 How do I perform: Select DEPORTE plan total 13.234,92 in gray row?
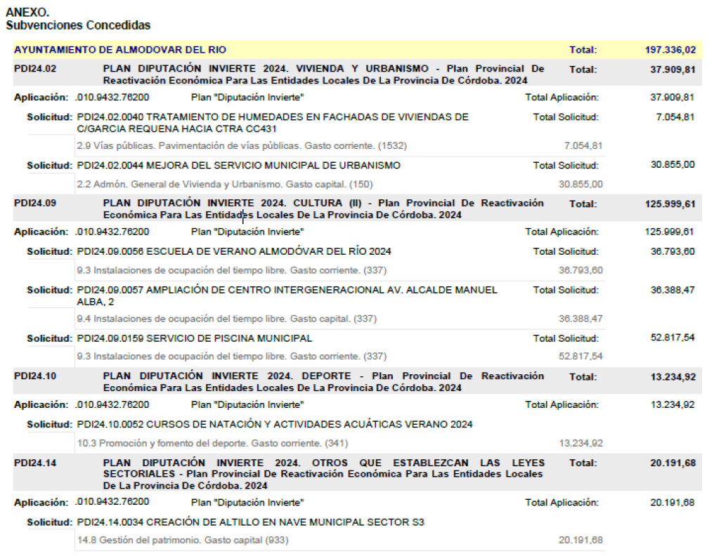coord(673,377)
